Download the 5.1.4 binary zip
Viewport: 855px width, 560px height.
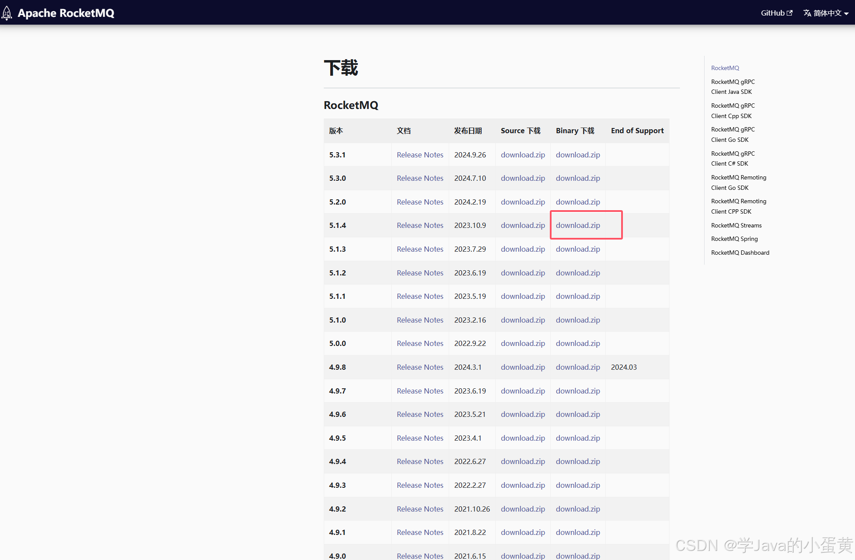coord(577,225)
